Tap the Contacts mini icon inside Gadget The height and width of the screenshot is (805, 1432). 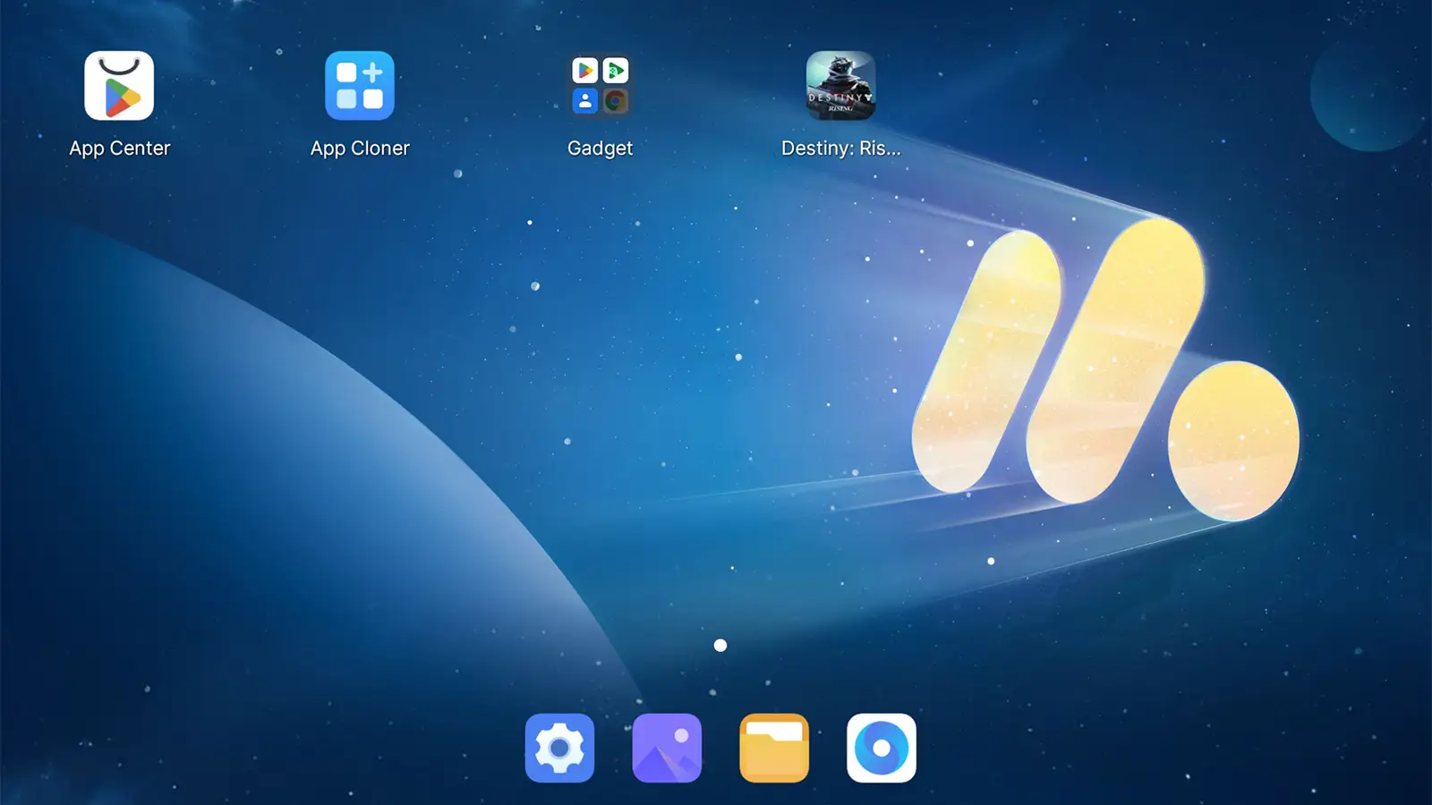coord(587,100)
